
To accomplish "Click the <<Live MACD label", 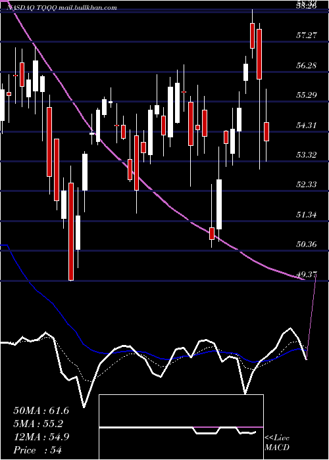I will click(x=277, y=443).
